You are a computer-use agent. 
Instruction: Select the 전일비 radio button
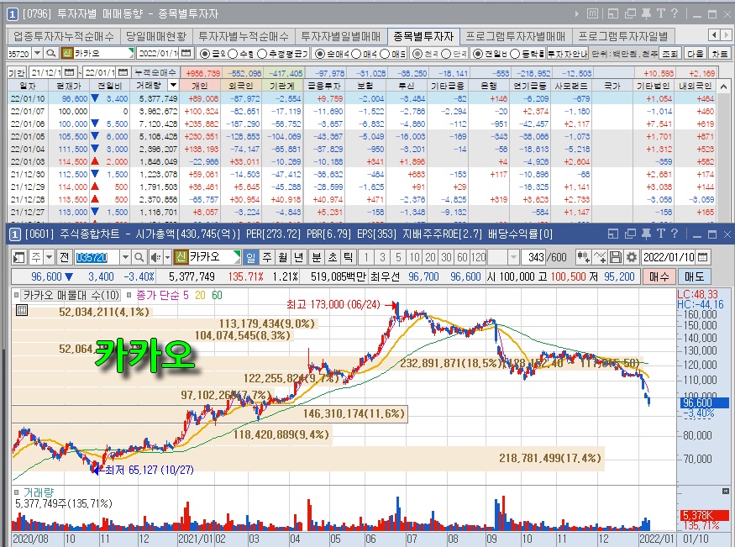(x=478, y=54)
